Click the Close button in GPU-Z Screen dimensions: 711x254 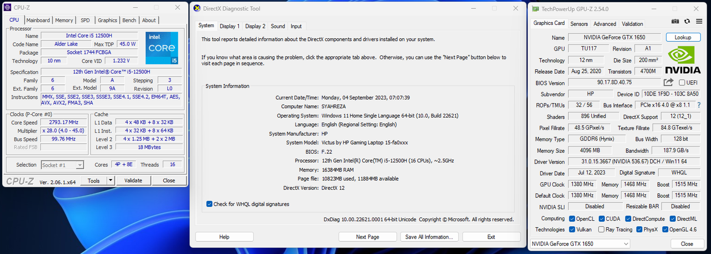(x=687, y=243)
